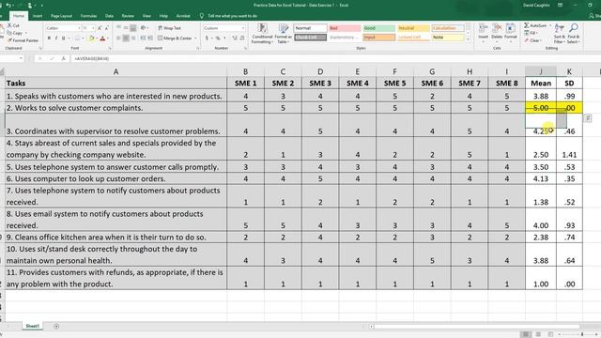The image size is (601, 338).
Task: Open the Review tab
Action: [x=128, y=16]
